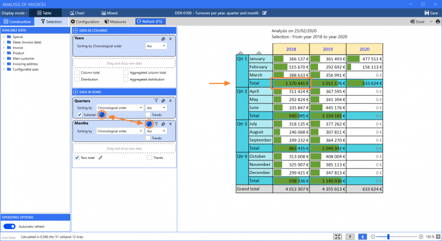Expand the Main customer folder
The height and width of the screenshot is (241, 442).
(4, 58)
